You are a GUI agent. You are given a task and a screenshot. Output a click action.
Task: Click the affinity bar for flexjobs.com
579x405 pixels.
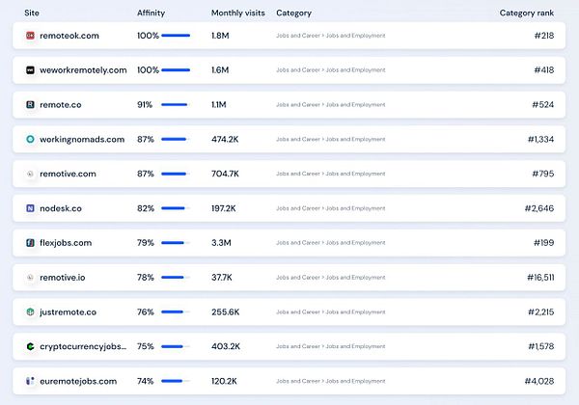pyautogui.click(x=176, y=243)
